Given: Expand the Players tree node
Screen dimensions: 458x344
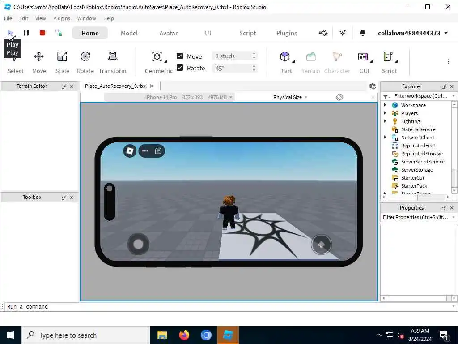Looking at the screenshot, I should pos(385,113).
